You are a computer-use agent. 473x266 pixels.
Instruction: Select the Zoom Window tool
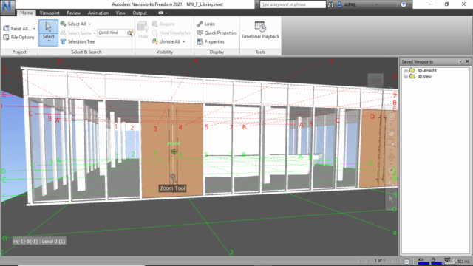[391, 143]
